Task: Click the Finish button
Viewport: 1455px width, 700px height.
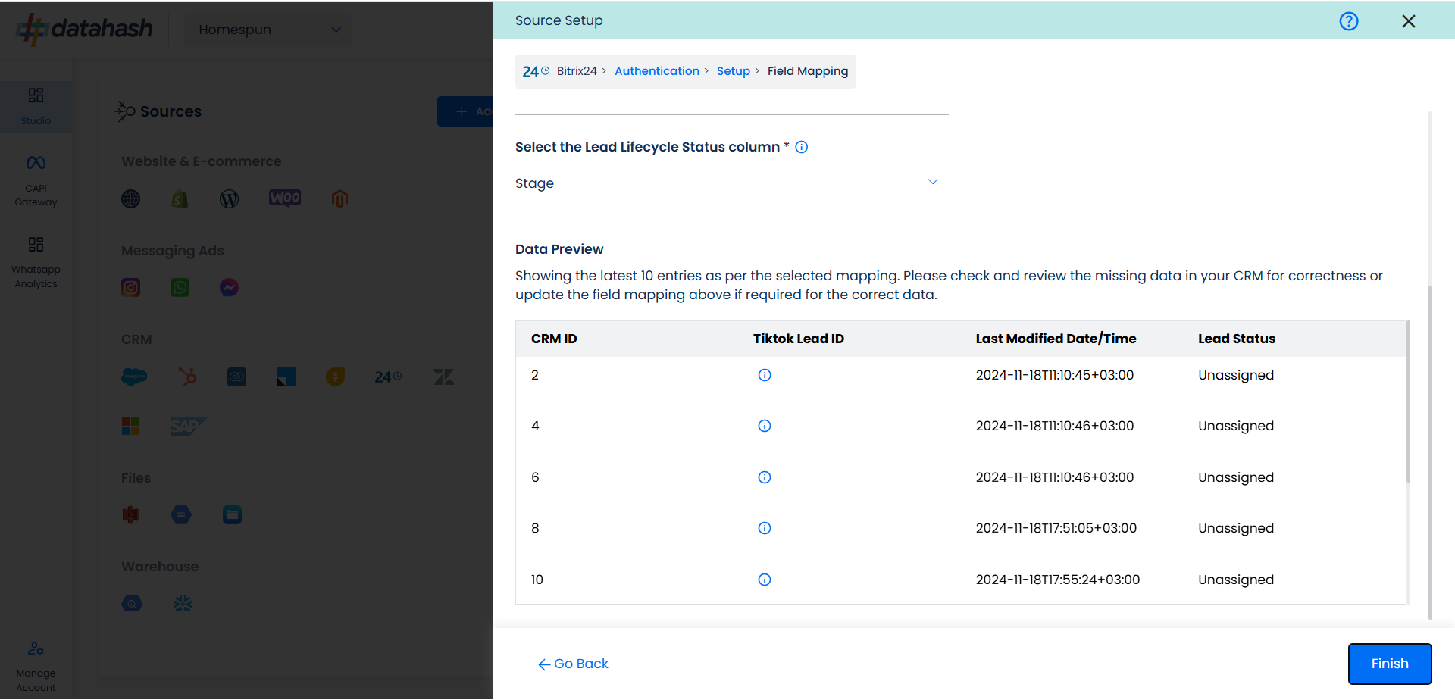Action: [1389, 664]
